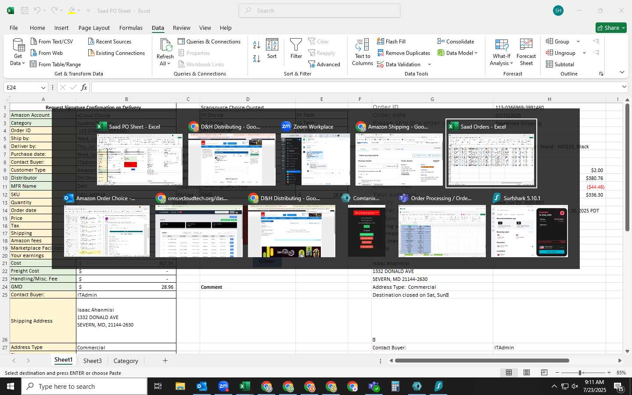Switch to Surfshark 5.10.1 window

pyautogui.click(x=529, y=225)
